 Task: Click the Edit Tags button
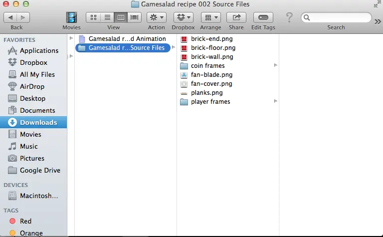tap(263, 17)
